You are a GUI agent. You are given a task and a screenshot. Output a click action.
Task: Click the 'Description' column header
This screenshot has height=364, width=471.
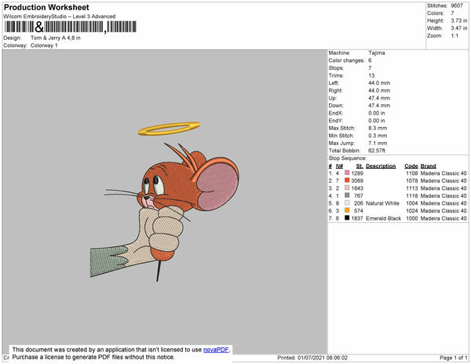pos(381,166)
